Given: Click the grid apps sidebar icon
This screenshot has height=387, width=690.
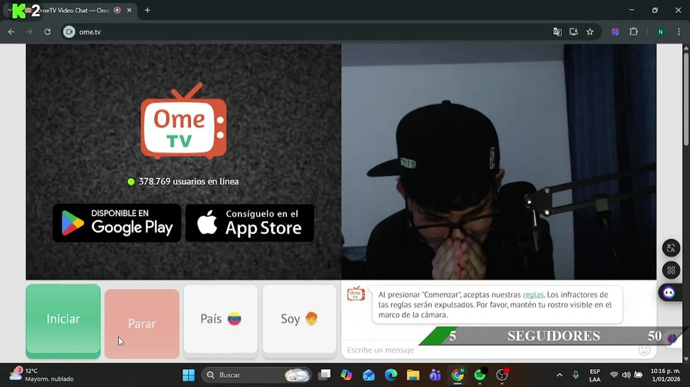Looking at the screenshot, I should pos(671,270).
